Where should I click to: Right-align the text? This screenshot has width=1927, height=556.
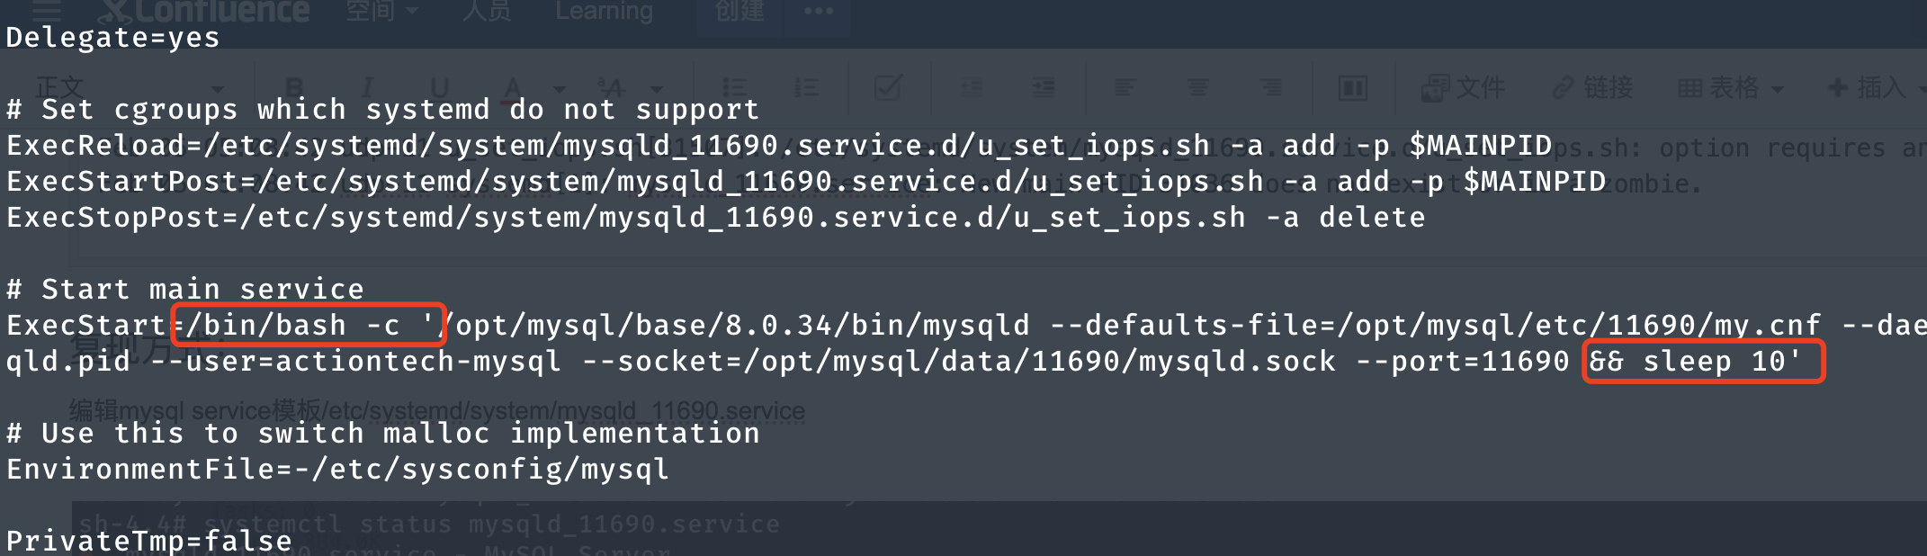click(x=1269, y=87)
